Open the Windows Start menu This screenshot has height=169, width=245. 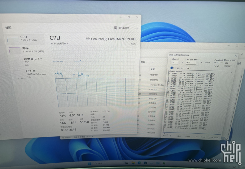(89, 164)
